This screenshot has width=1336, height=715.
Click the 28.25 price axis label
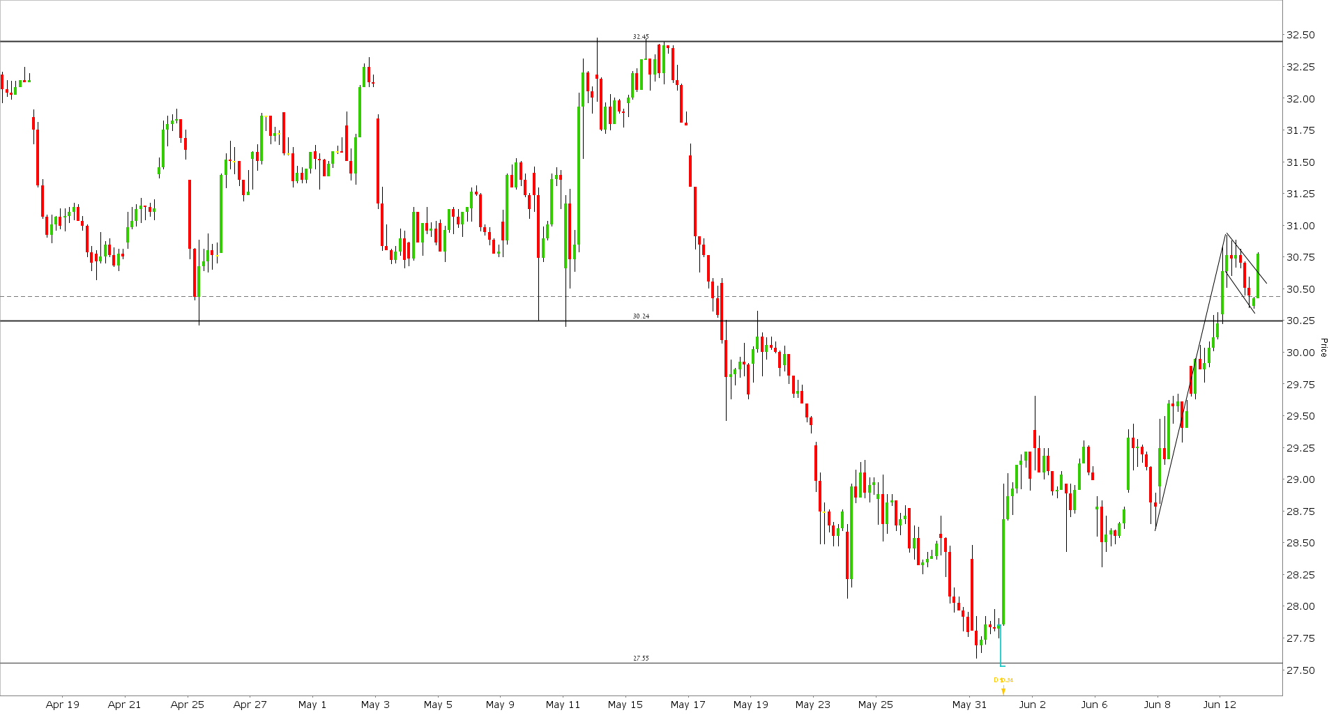click(x=1300, y=575)
